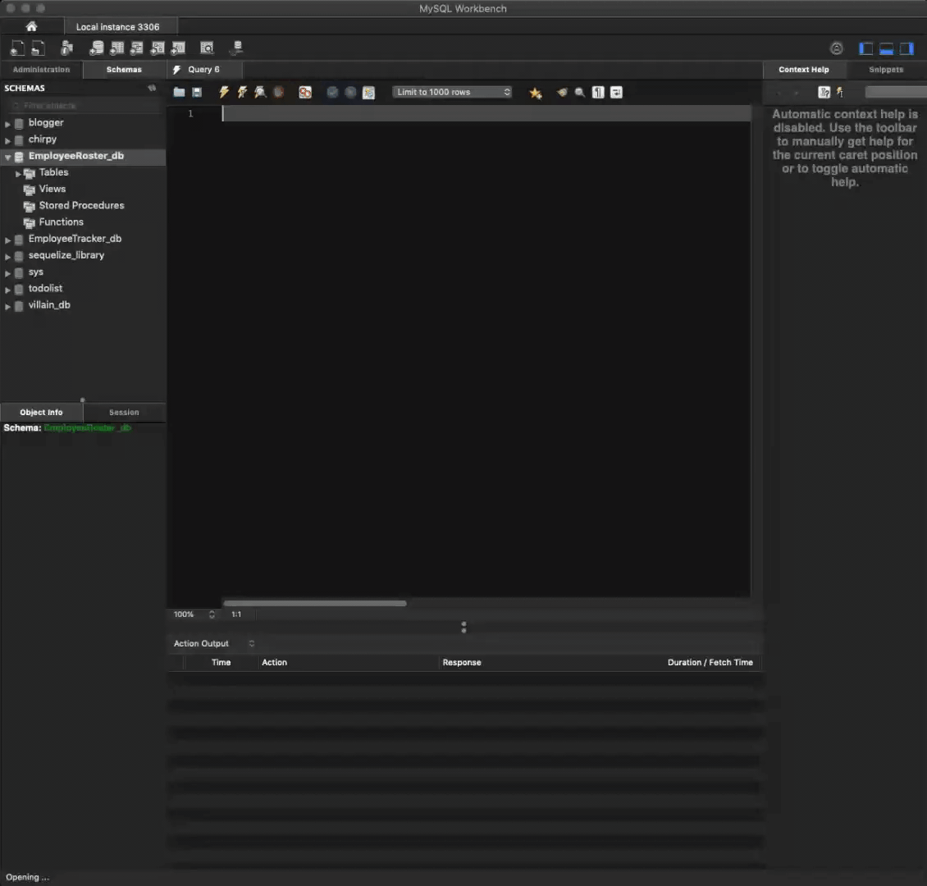Rollback the transaction icon
This screenshot has height=886, width=927.
[350, 92]
